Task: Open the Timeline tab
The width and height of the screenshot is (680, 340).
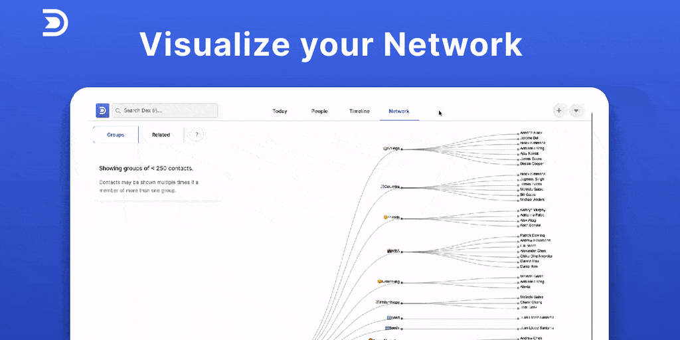Action: tap(359, 111)
